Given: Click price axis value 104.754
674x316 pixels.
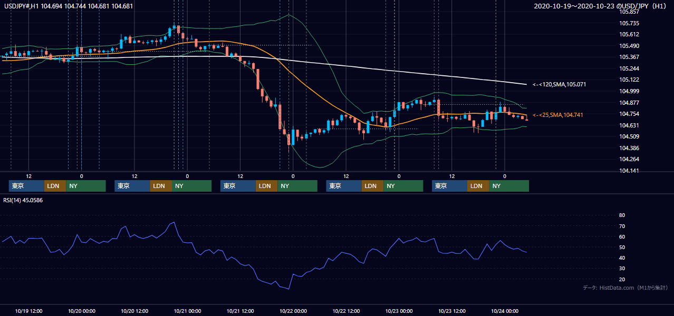Looking at the screenshot, I should [x=629, y=114].
